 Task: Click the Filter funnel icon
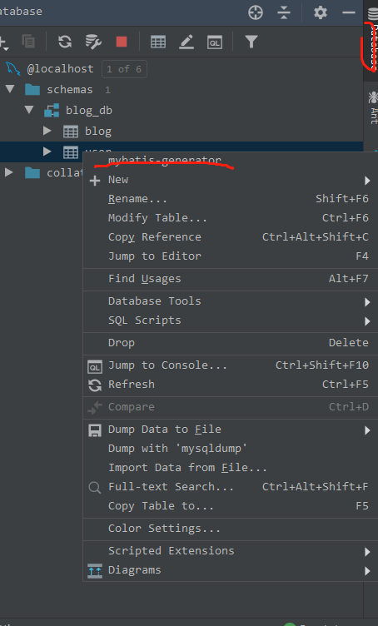point(251,42)
